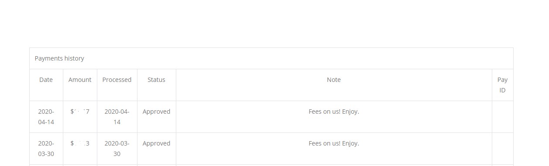Click the second row's 'Fees on us! Enjoy.' note
The height and width of the screenshot is (166, 549).
334,143
